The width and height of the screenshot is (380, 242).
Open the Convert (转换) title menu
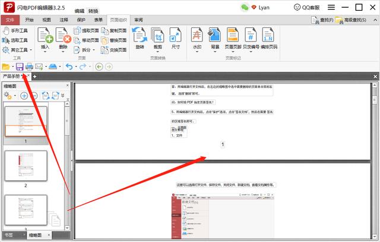pyautogui.click(x=93, y=11)
